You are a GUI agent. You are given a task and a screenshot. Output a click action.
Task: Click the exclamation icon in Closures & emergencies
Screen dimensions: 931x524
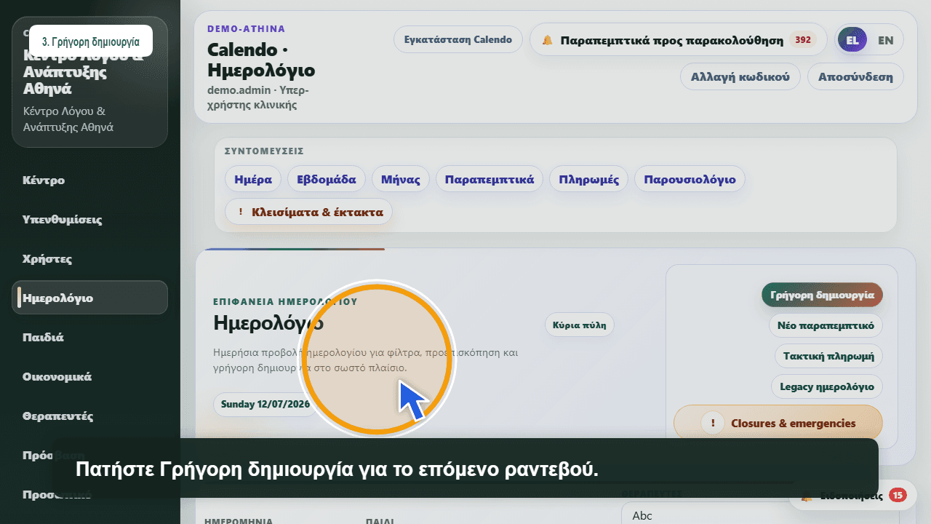pyautogui.click(x=713, y=423)
